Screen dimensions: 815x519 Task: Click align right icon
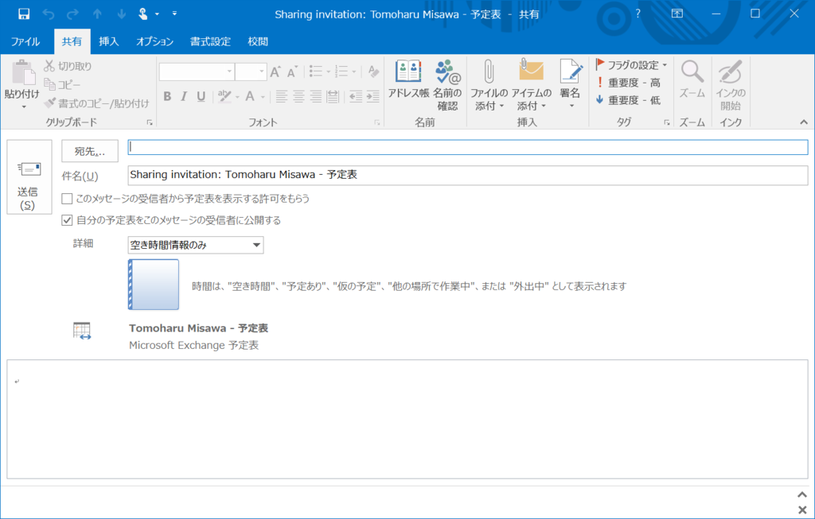(316, 96)
